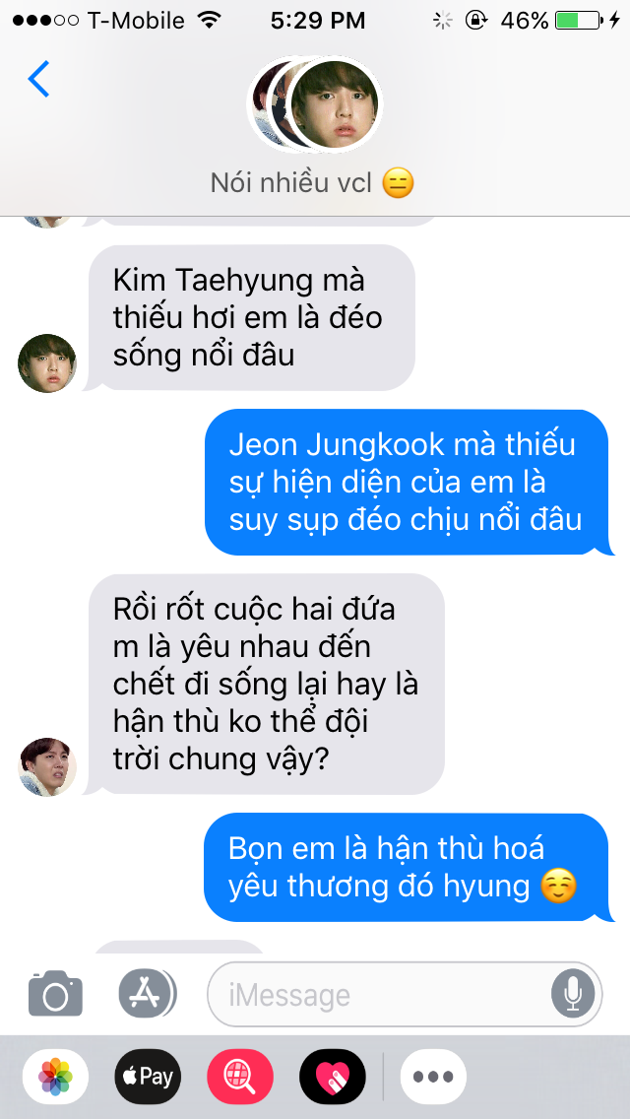Tap avatar beside Rồi rốt cuộc message
The height and width of the screenshot is (1119, 630).
[47, 767]
